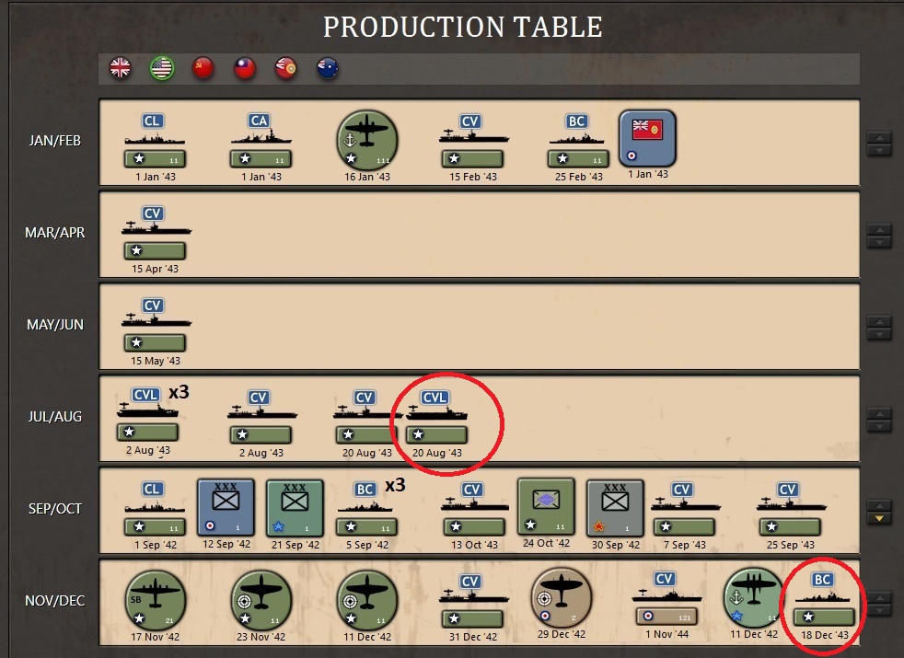Viewport: 904px width, 658px height.
Task: Click the SB strategic bomber dated 17 Nov '42
Action: point(154,598)
